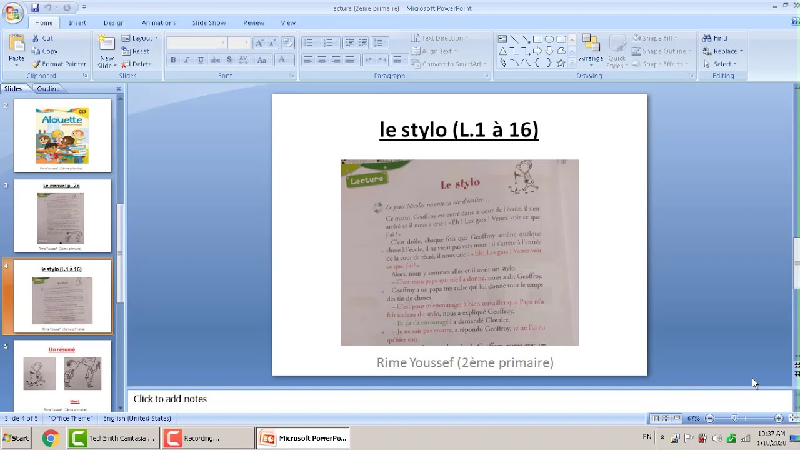Open the Animations ribbon tab
The height and width of the screenshot is (450, 800).
coord(159,22)
